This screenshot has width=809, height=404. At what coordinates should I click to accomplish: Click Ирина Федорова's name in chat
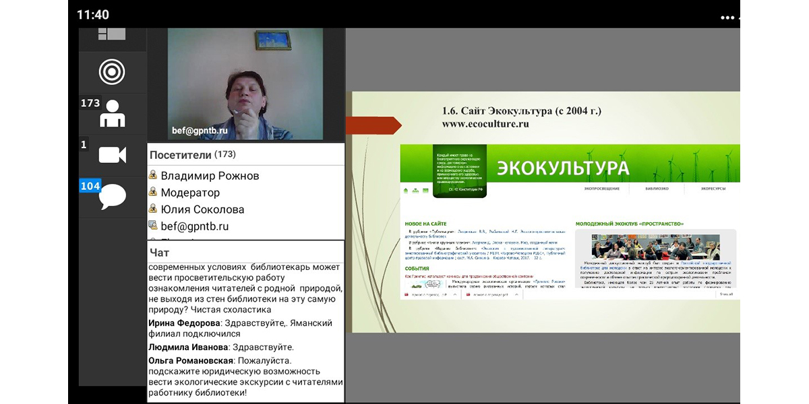pyautogui.click(x=177, y=323)
